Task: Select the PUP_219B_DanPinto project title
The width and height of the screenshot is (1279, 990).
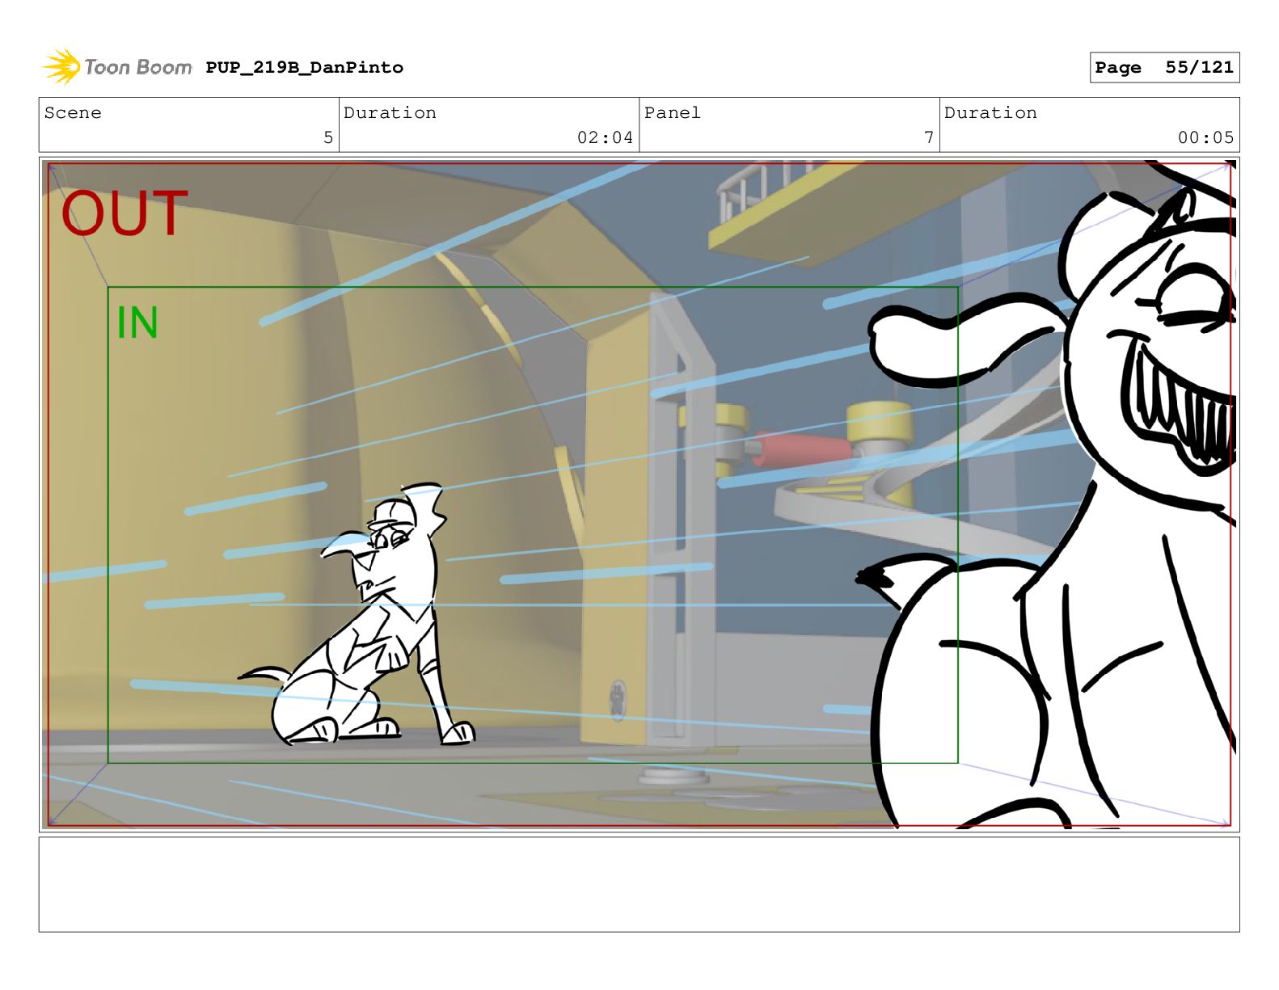Action: [x=304, y=67]
